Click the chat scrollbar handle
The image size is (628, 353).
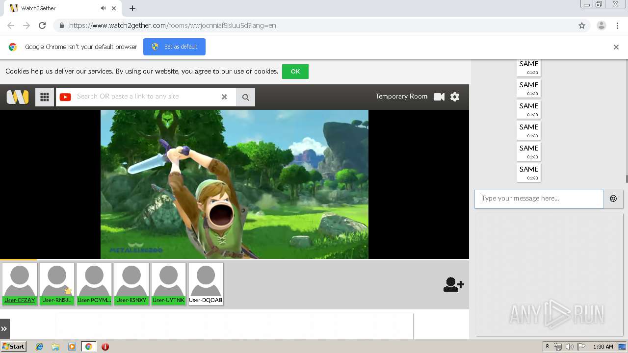[627, 179]
